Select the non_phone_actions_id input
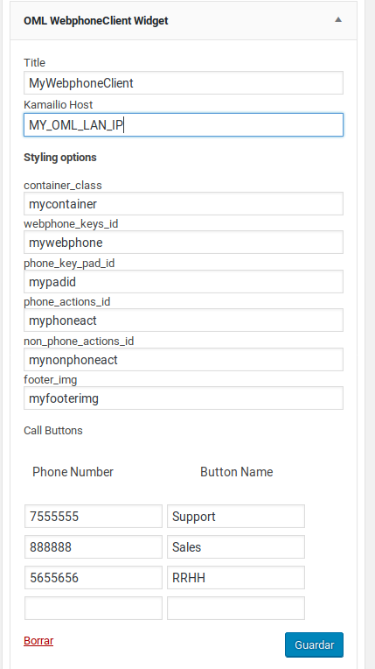 [184, 359]
